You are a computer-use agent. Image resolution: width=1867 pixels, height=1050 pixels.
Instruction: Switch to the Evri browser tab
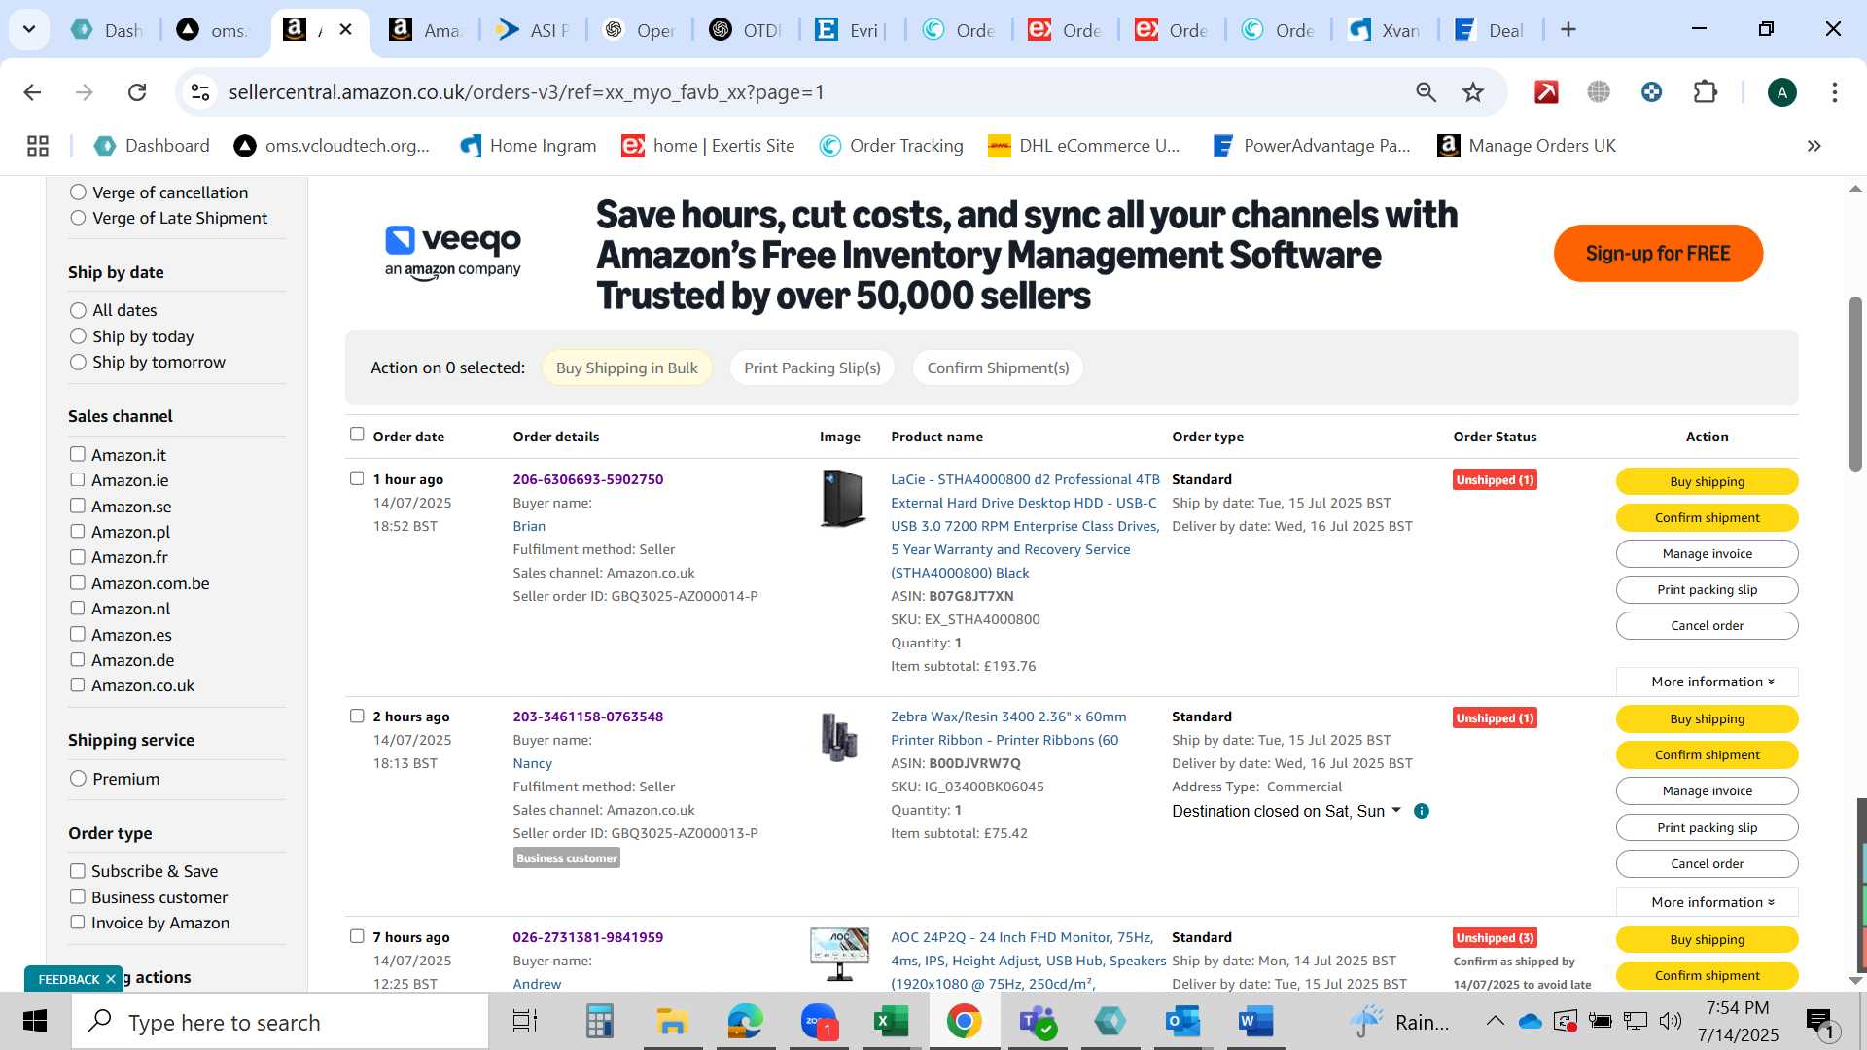(x=852, y=30)
